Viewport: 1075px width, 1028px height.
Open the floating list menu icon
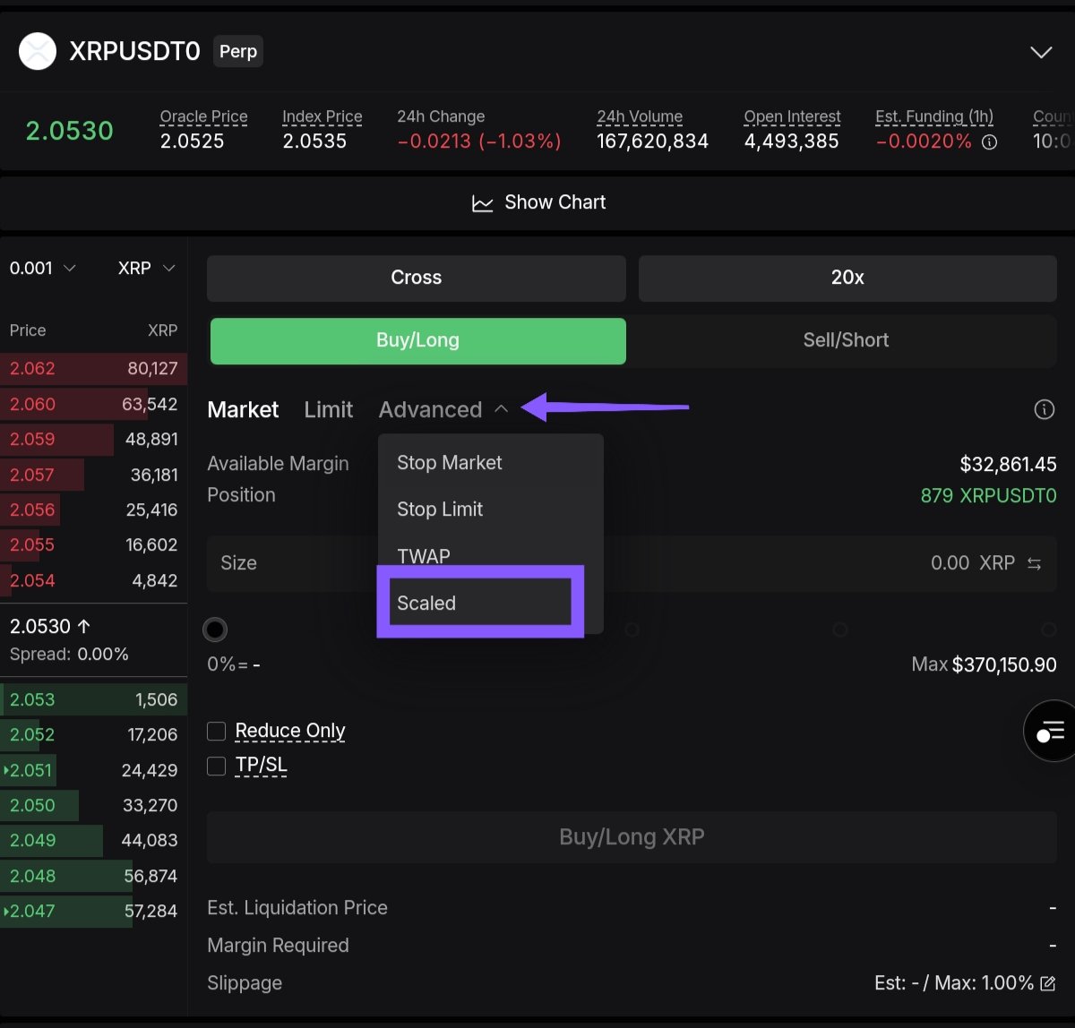pyautogui.click(x=1050, y=732)
